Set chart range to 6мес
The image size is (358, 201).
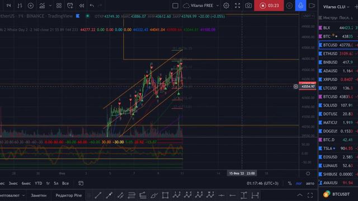point(26,184)
